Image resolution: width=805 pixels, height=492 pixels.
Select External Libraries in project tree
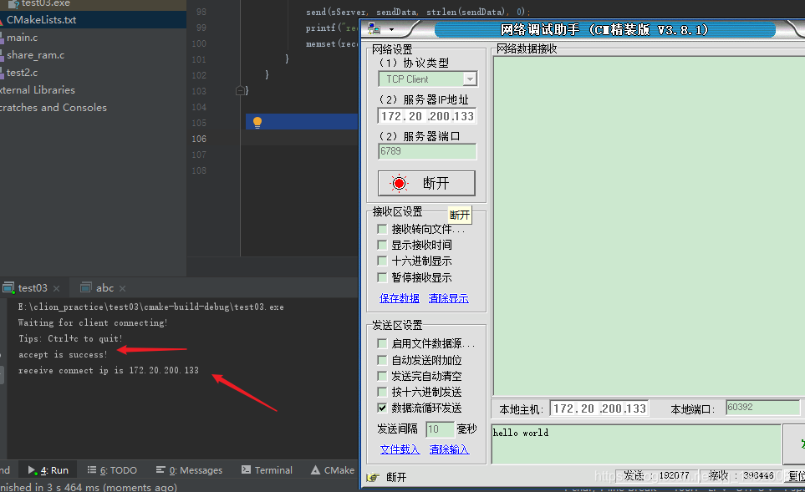tap(38, 89)
